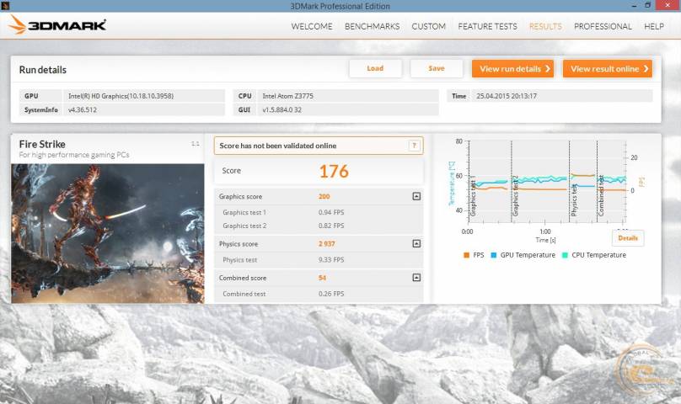The height and width of the screenshot is (404, 681).
Task: Open the Professional tab
Action: coord(603,26)
